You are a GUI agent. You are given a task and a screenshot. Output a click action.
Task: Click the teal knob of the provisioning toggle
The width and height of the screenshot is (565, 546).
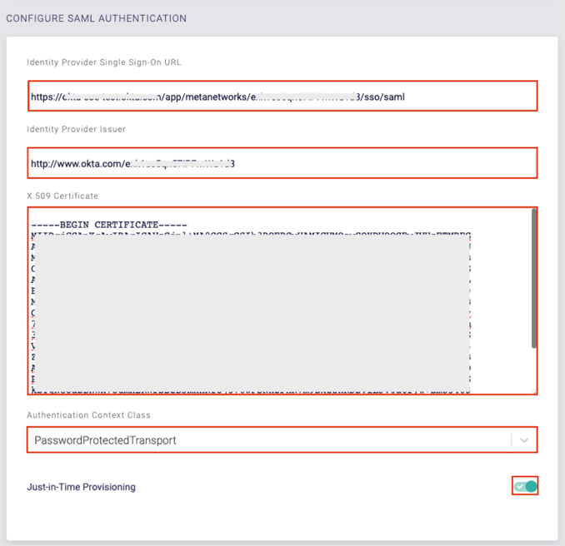531,486
